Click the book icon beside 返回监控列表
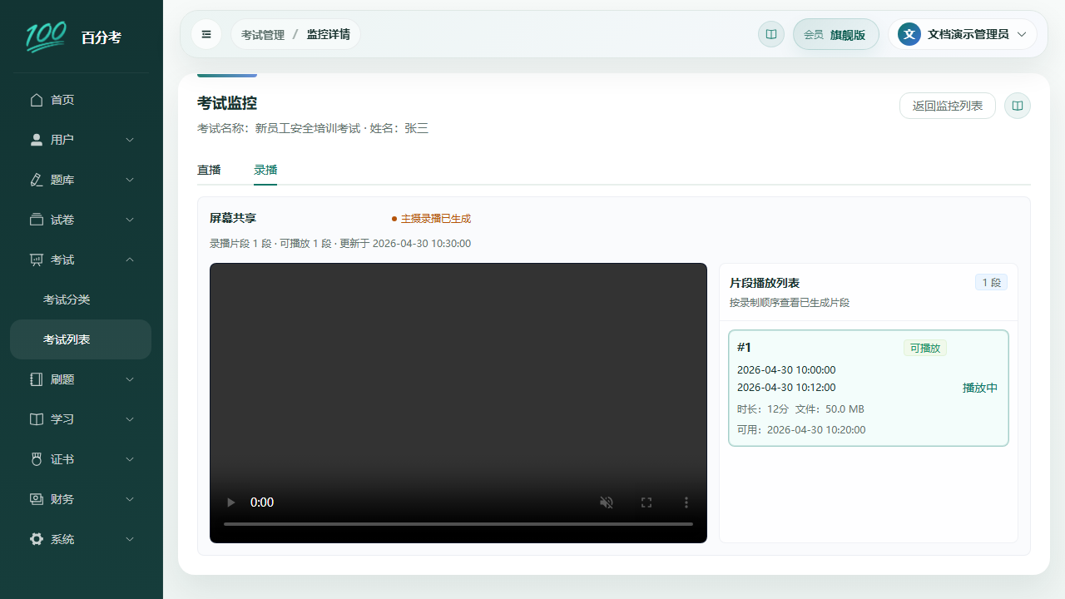The image size is (1065, 599). pyautogui.click(x=1017, y=106)
